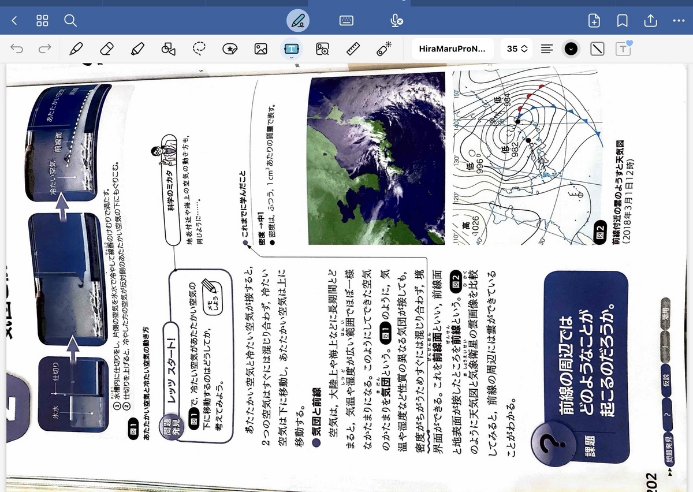Image resolution: width=693 pixels, height=492 pixels.
Task: Open the text alignment options
Action: click(x=546, y=49)
